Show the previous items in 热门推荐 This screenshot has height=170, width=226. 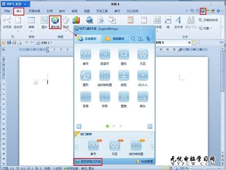pos(76,147)
